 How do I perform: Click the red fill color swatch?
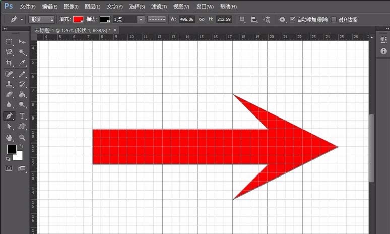pyautogui.click(x=78, y=19)
